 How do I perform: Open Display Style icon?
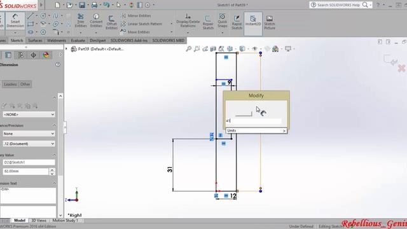[242, 48]
